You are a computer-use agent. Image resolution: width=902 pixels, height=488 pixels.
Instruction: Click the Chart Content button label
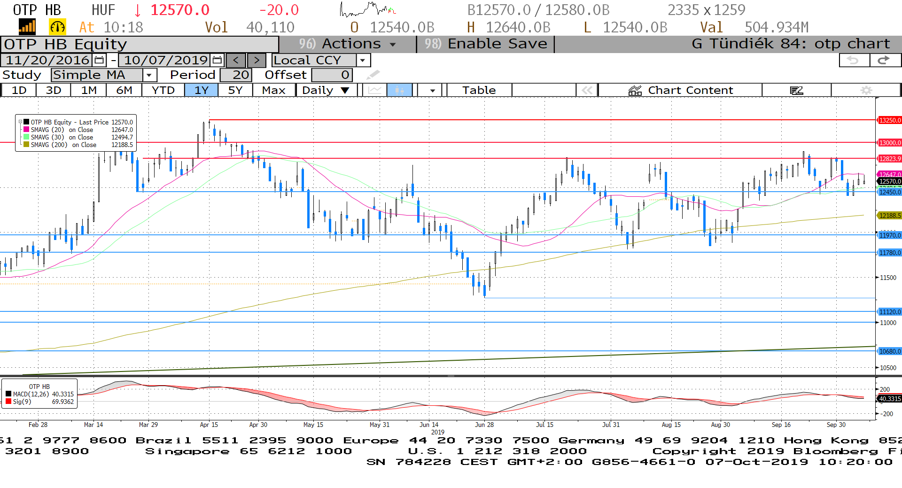pyautogui.click(x=690, y=90)
